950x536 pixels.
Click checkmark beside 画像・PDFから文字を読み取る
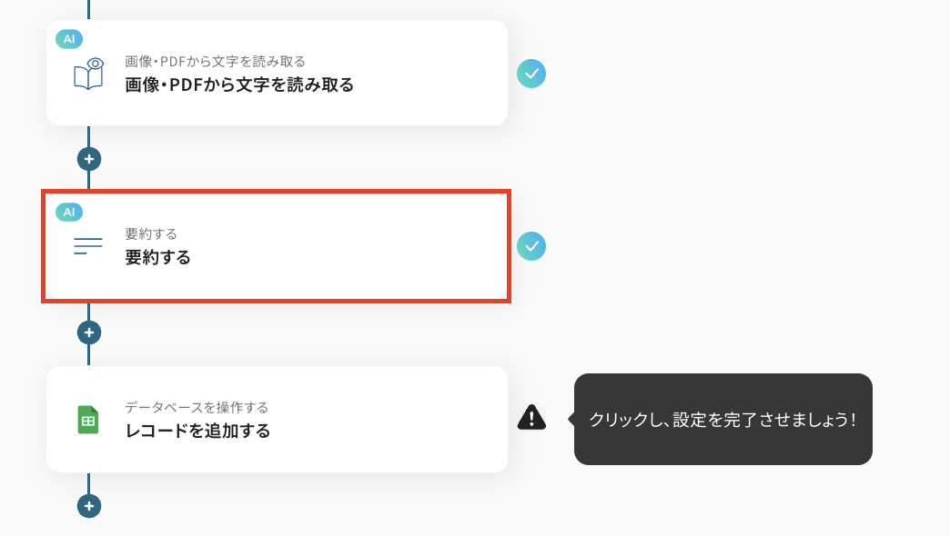(531, 74)
